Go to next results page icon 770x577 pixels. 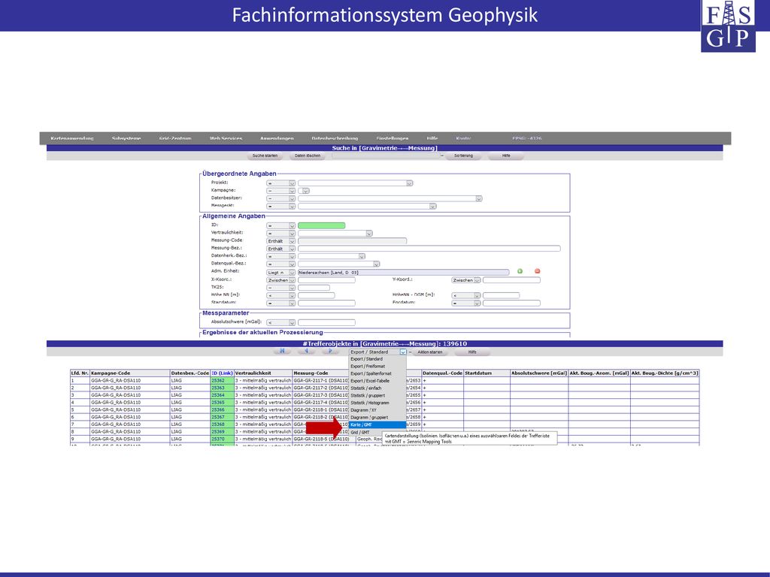click(x=330, y=352)
